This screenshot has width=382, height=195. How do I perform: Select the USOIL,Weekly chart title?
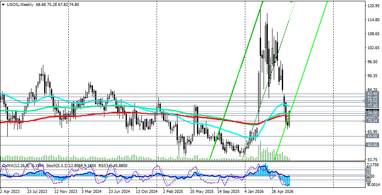pyautogui.click(x=20, y=4)
